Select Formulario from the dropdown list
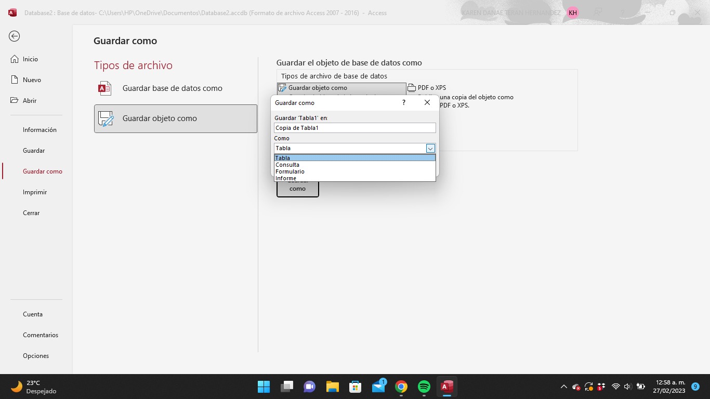The width and height of the screenshot is (710, 399). click(x=290, y=171)
